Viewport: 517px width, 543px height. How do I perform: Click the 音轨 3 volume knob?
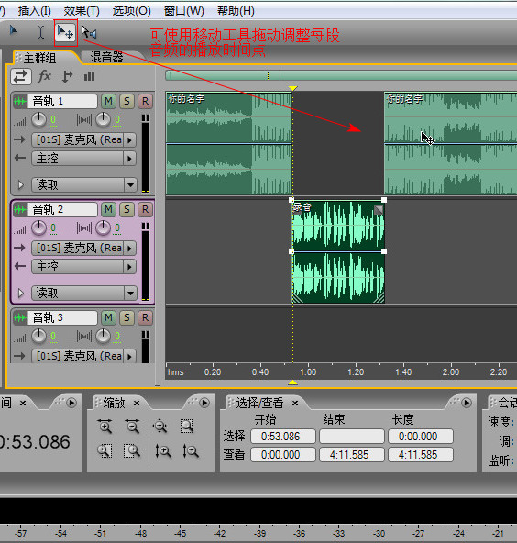38,336
